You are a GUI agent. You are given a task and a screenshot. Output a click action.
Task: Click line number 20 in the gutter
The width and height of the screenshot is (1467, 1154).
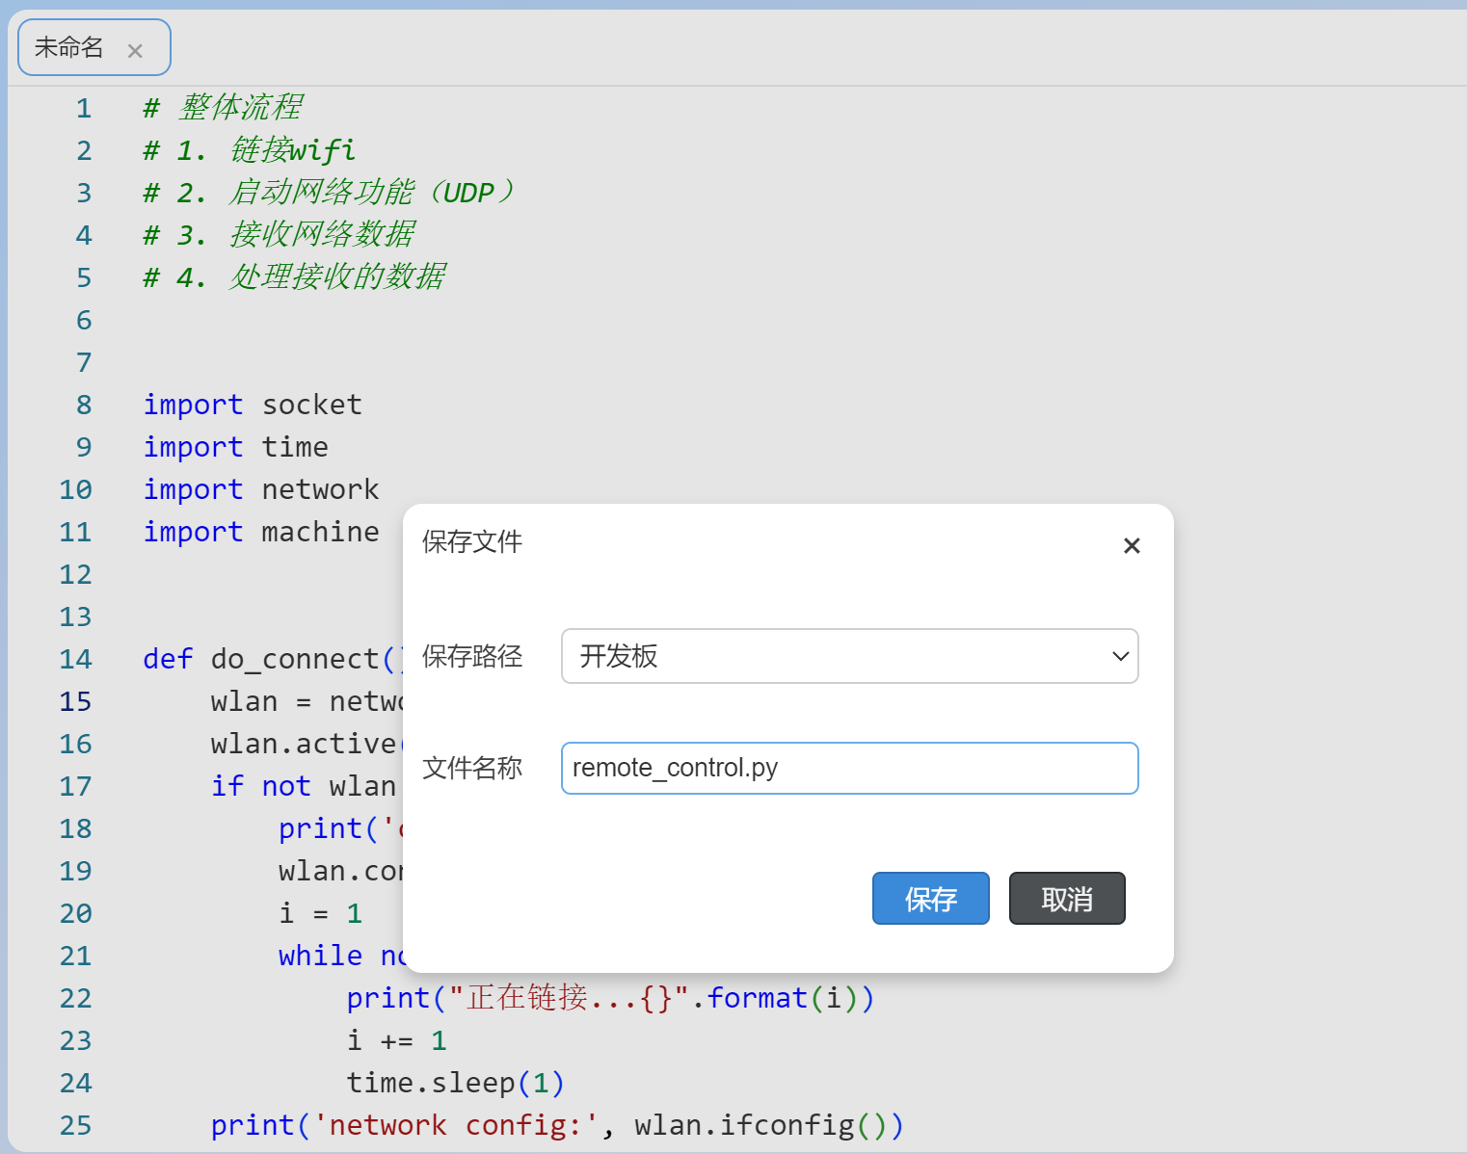pyautogui.click(x=76, y=913)
